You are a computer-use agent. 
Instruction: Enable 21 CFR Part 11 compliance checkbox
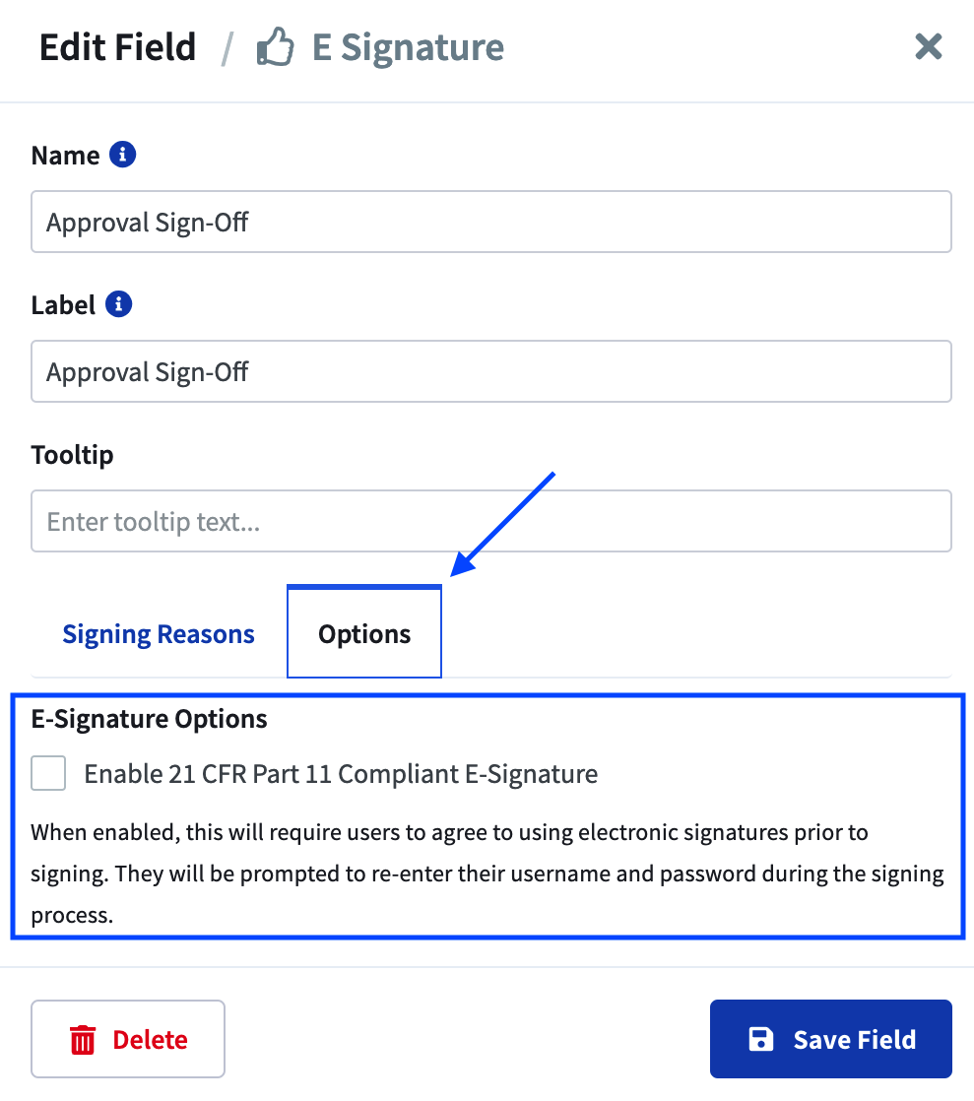click(x=48, y=773)
